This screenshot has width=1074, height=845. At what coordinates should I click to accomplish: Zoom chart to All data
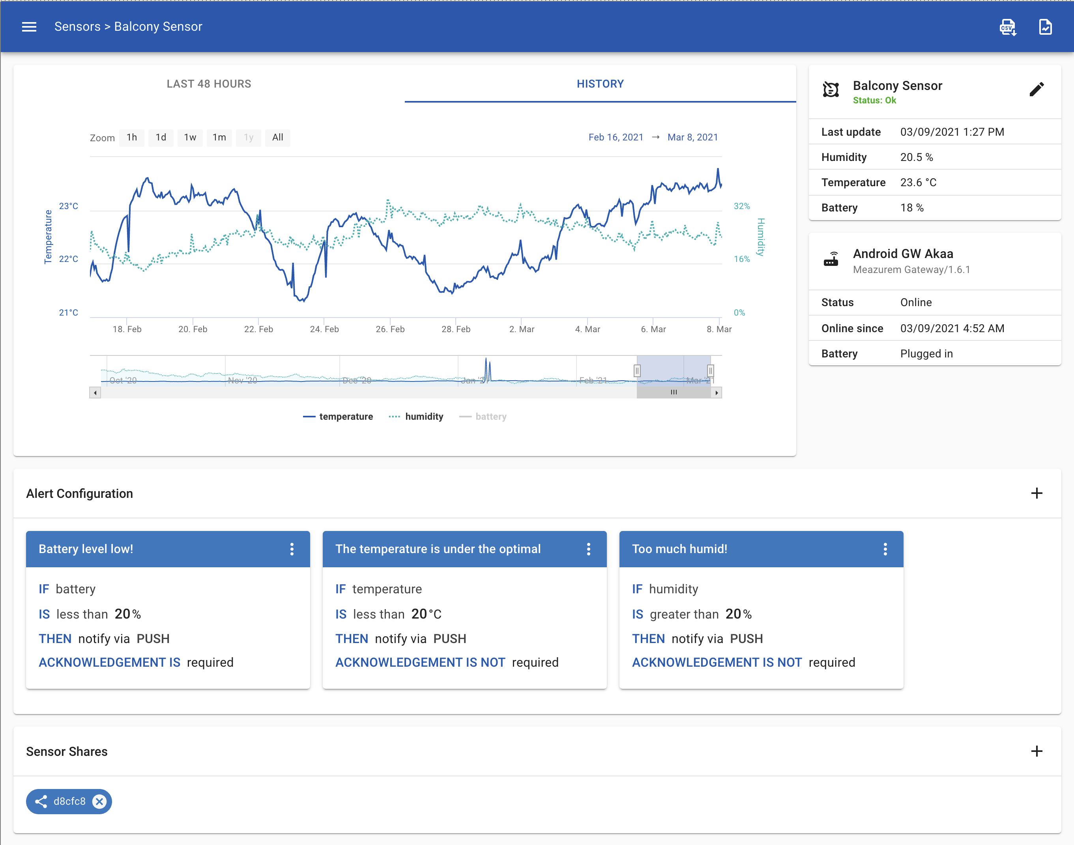coord(277,138)
